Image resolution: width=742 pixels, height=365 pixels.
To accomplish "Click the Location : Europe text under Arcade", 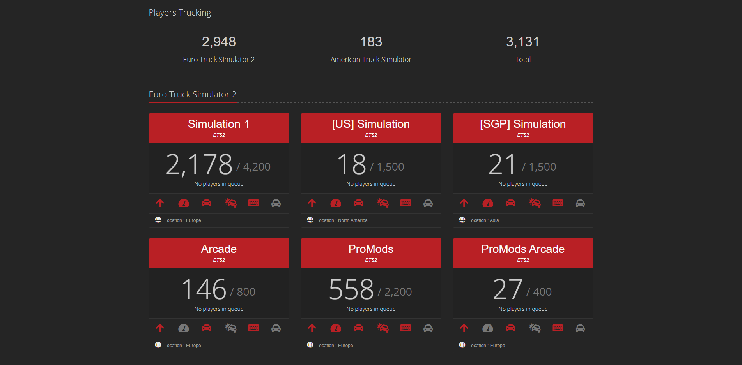I will (182, 345).
